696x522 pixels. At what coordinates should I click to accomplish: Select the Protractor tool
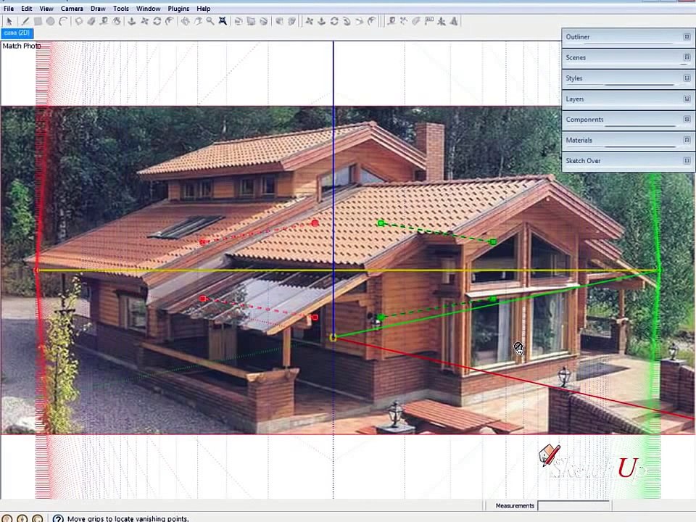[416, 21]
